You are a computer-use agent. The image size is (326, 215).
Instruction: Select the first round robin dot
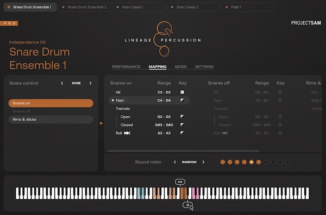(x=223, y=162)
